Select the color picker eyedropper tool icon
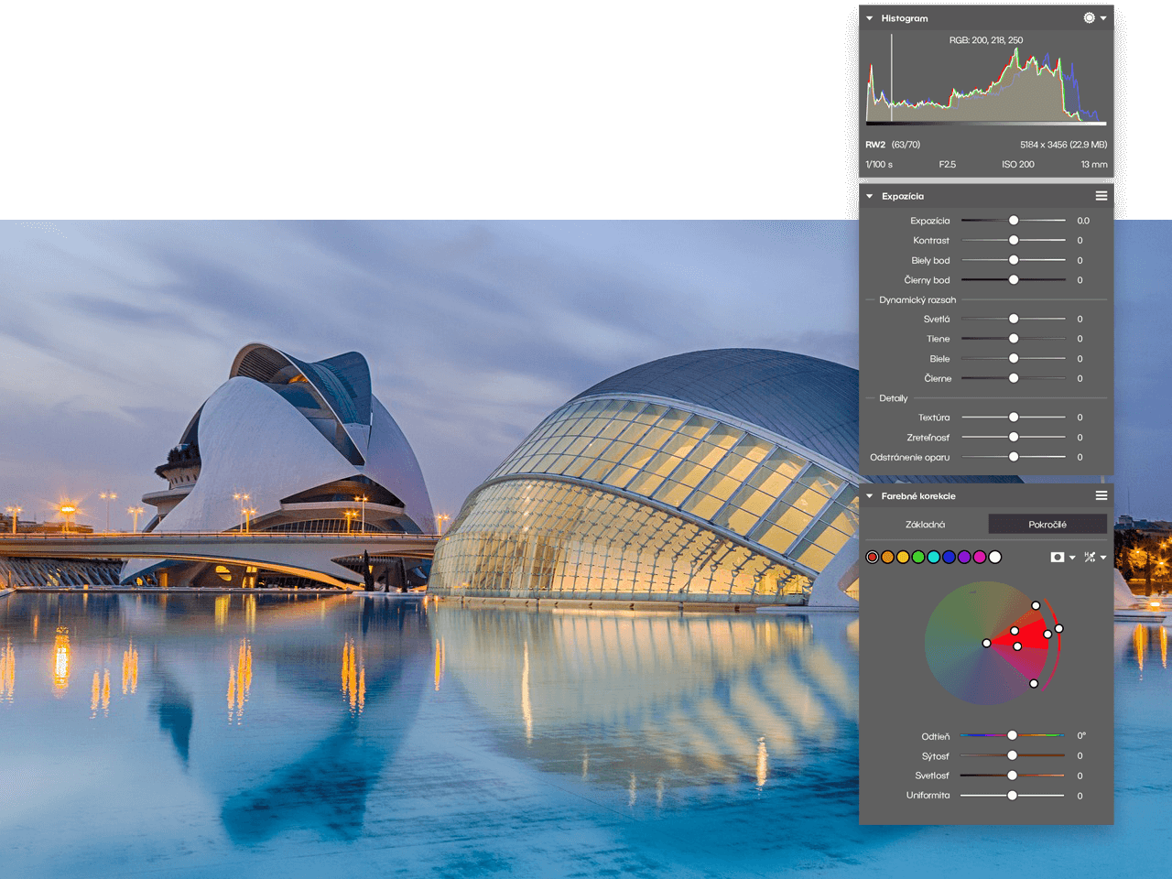This screenshot has width=1172, height=879. pyautogui.click(x=1090, y=557)
